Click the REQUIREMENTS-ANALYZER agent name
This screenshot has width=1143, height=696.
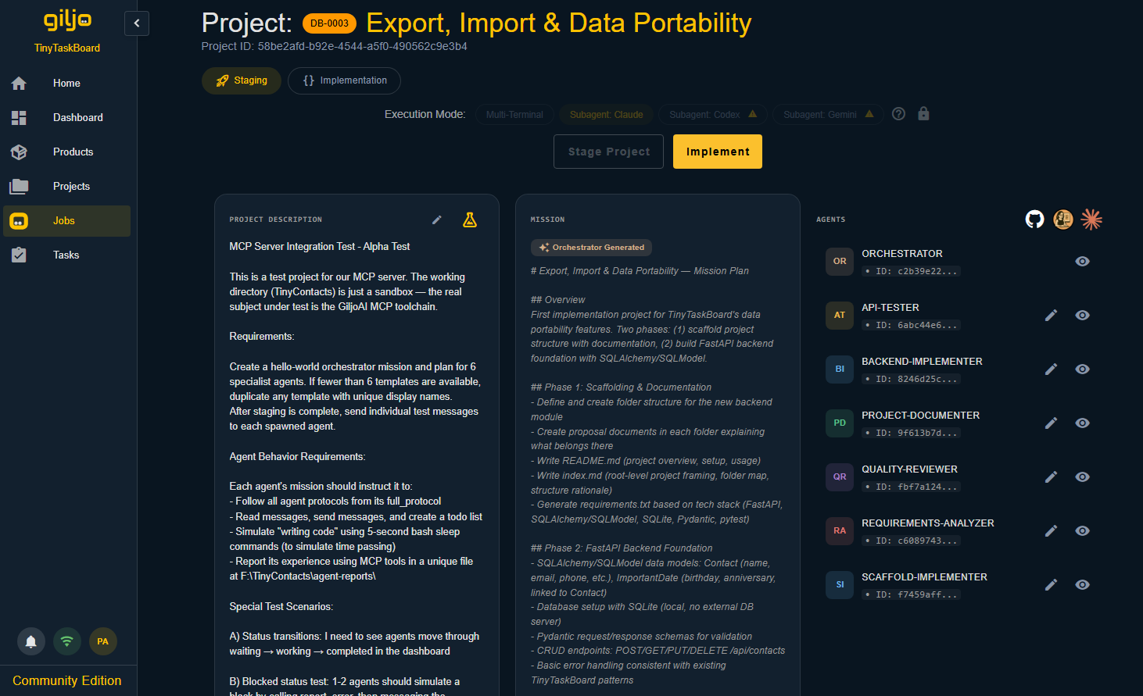(928, 523)
